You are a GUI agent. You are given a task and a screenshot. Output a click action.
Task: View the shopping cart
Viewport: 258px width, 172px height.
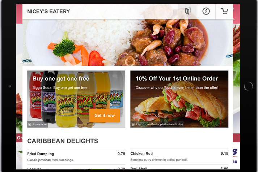[224, 11]
